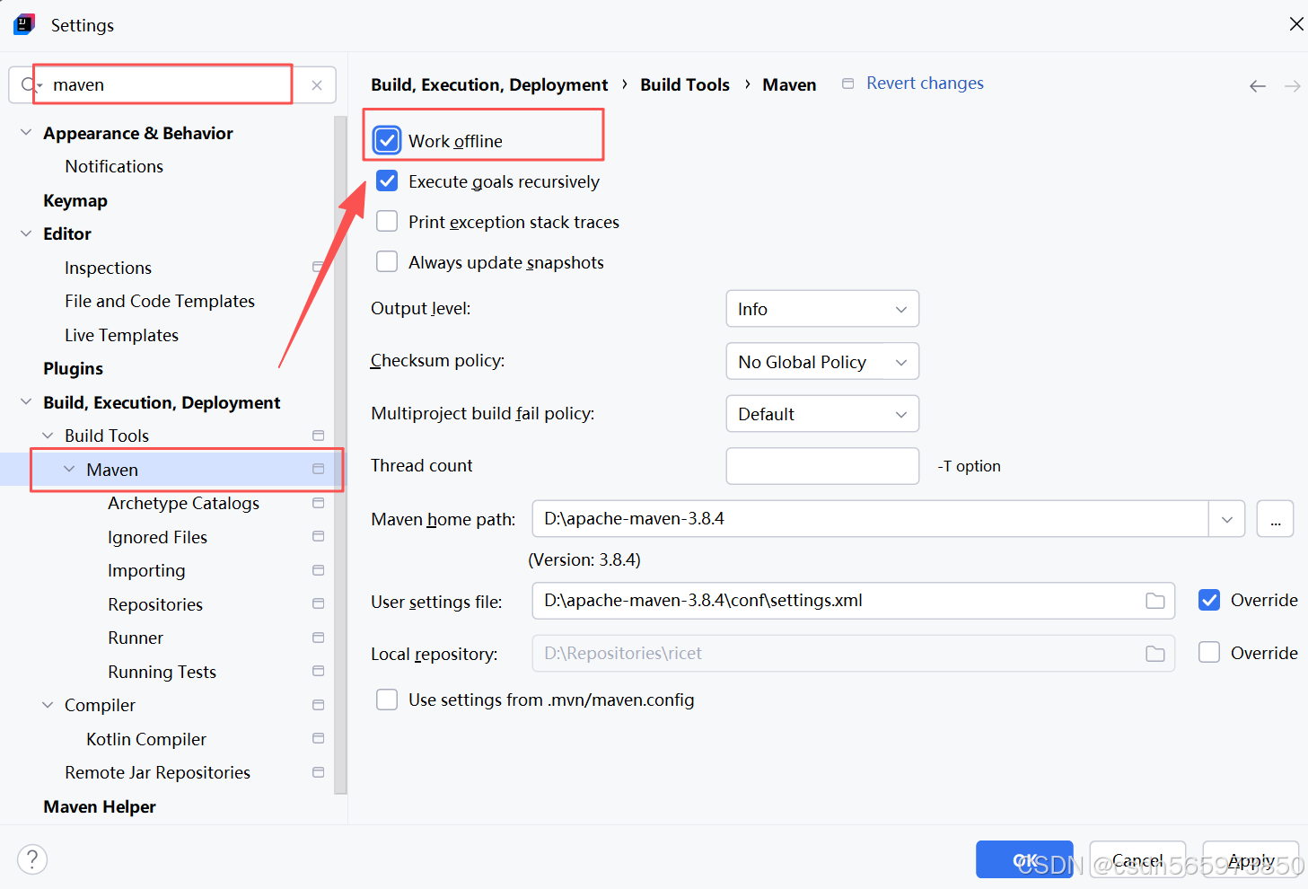Click project-level icon beside Repositories

coord(318,603)
